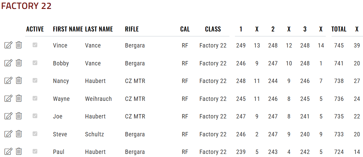Toggle Active checkbox for Joe Haubert

(35, 116)
